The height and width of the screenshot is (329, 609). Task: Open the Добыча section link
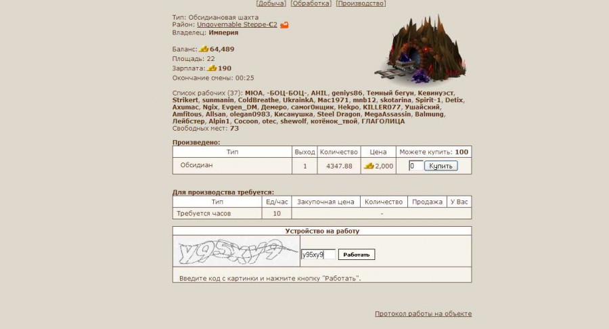click(271, 3)
